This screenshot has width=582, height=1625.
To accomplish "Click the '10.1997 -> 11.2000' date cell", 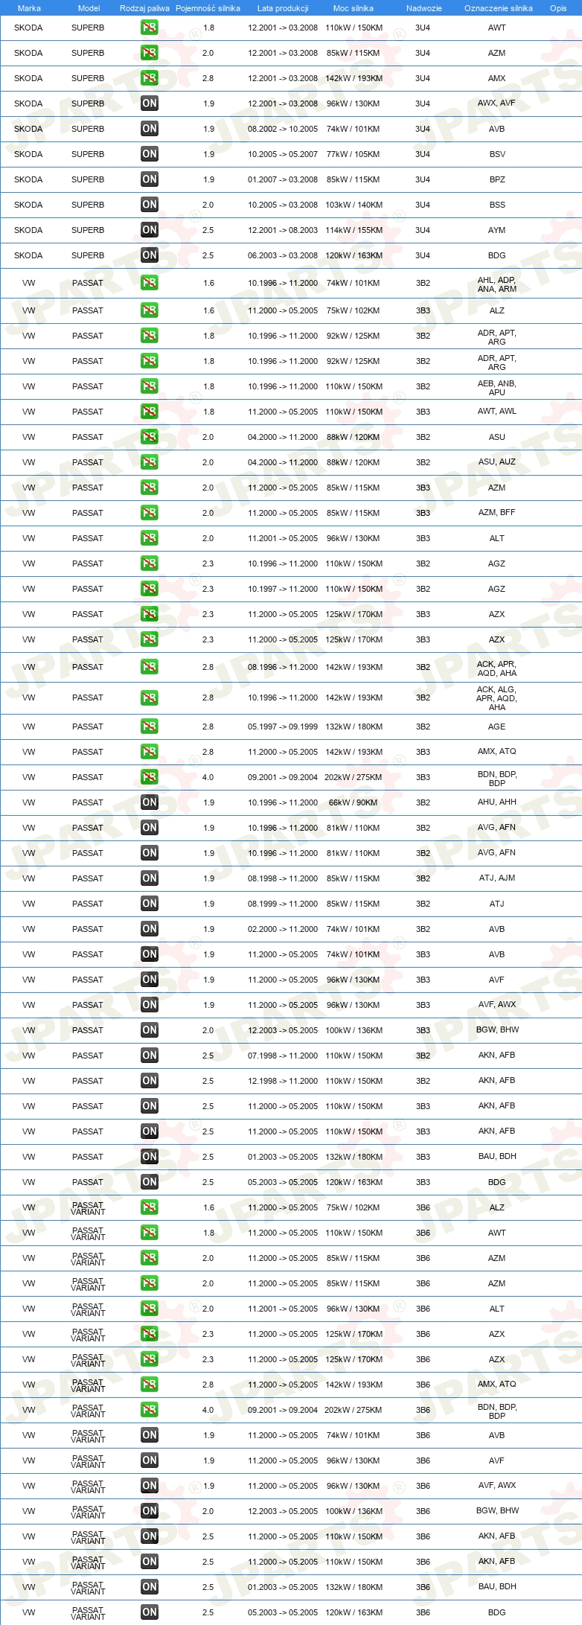I will click(283, 589).
